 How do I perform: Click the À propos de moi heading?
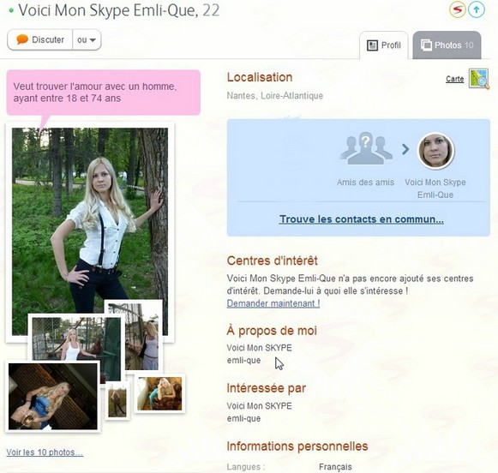click(272, 331)
